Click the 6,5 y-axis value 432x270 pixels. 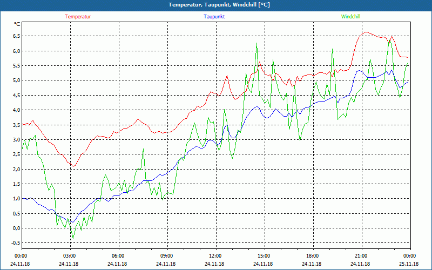point(17,36)
